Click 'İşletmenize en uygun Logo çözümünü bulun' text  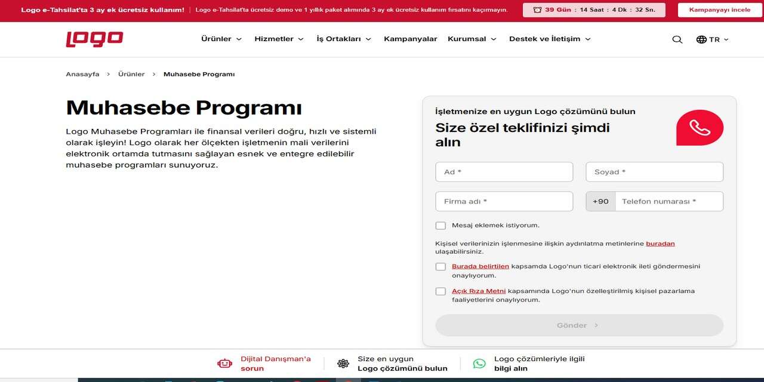tap(535, 112)
